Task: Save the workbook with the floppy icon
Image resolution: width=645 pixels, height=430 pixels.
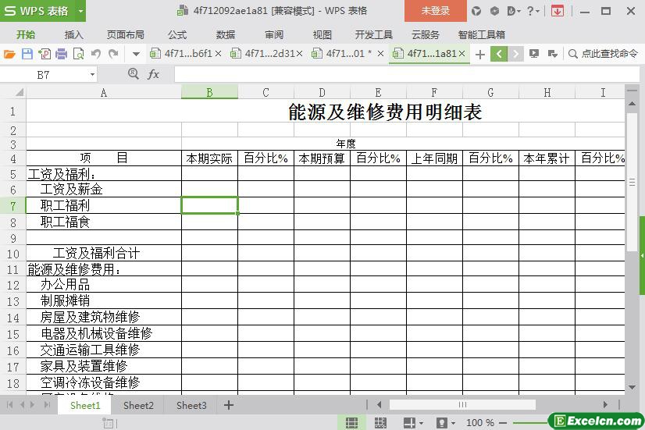Action: click(27, 53)
